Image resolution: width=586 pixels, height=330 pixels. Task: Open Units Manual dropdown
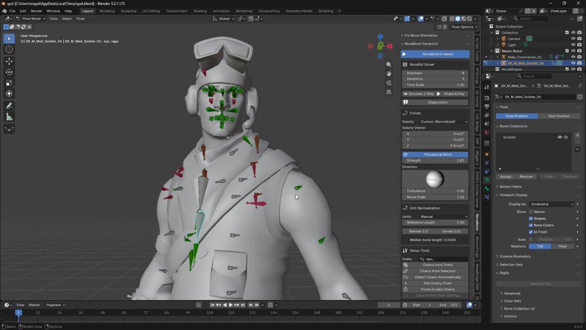coord(443,217)
